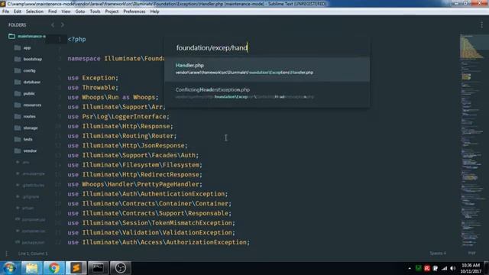Expand the routes folder
This screenshot has height=275, width=489.
(x=25, y=116)
